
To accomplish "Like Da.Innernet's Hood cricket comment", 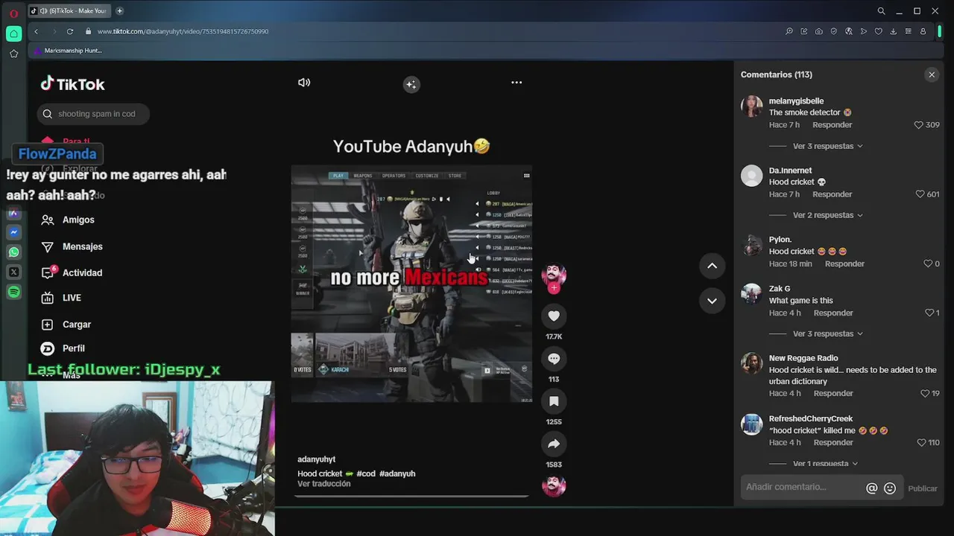I will pyautogui.click(x=920, y=194).
